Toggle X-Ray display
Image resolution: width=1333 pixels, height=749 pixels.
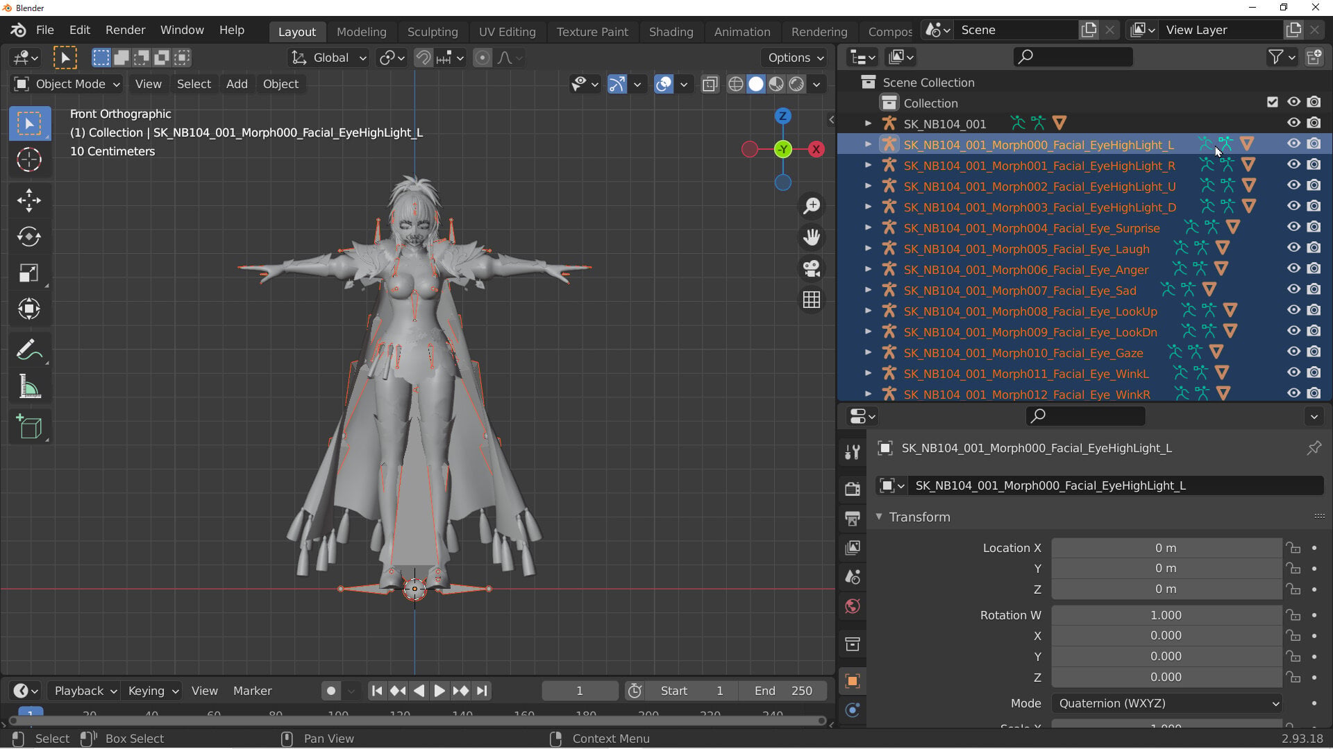[x=710, y=85]
